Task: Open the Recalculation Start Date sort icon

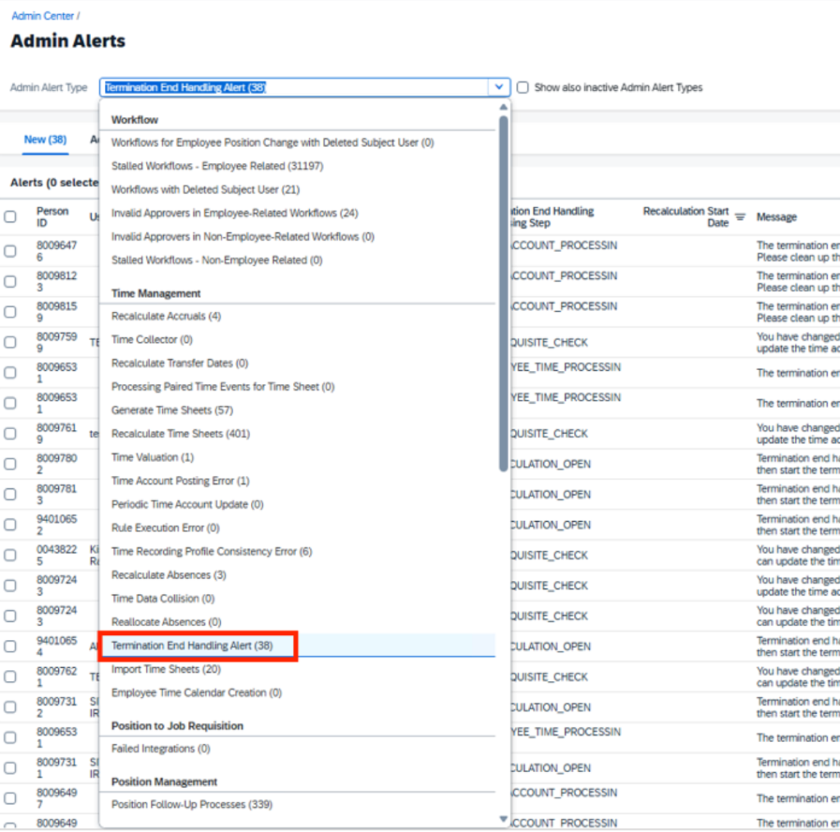Action: coord(740,217)
